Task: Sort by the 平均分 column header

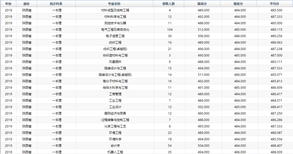Action: pyautogui.click(x=275, y=4)
